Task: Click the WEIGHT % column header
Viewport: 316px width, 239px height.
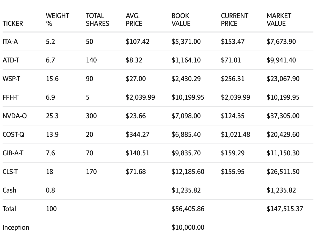Action: pos(58,20)
